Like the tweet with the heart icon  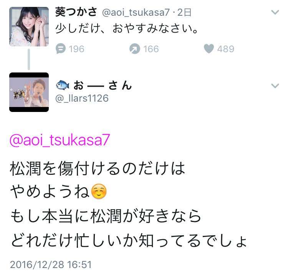pyautogui.click(x=209, y=49)
